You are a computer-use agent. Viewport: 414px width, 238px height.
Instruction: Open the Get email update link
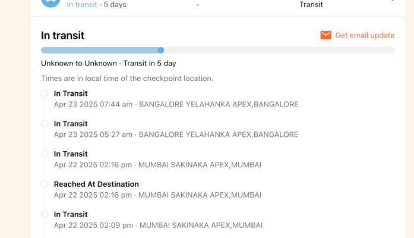(365, 35)
